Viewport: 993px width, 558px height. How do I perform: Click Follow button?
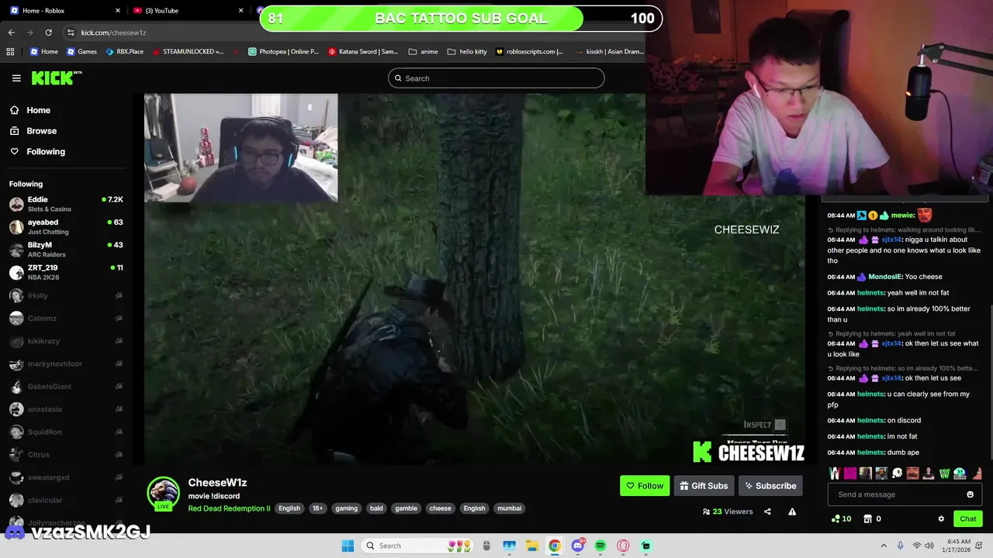click(x=645, y=486)
